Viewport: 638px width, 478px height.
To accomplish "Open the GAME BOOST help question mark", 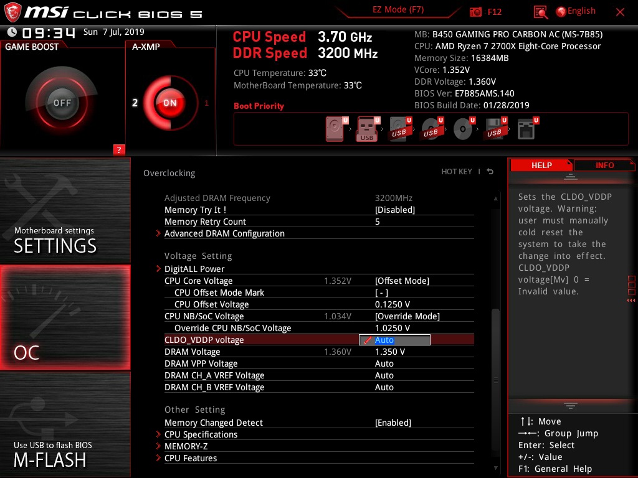I will point(119,149).
